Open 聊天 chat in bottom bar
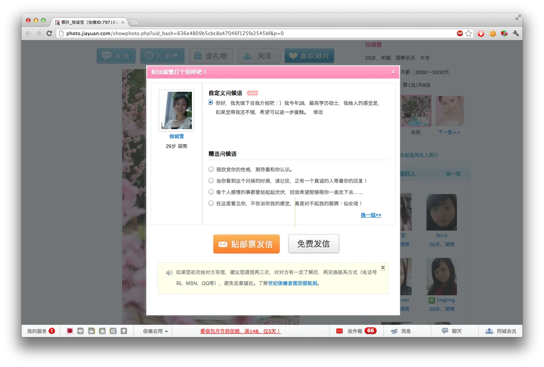Viewport: 544px width, 367px height. [452, 331]
